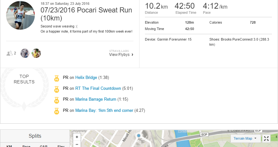The width and height of the screenshot is (278, 147).
Task: Click the Splits panel heading
Action: 35,136
